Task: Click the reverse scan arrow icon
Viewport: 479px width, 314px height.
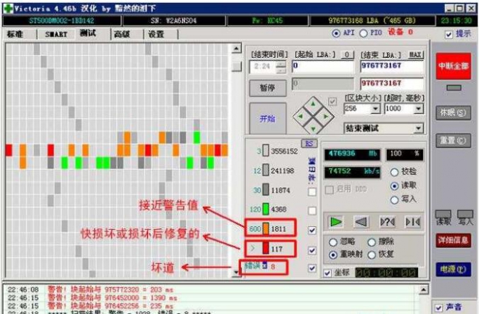Action: point(361,221)
